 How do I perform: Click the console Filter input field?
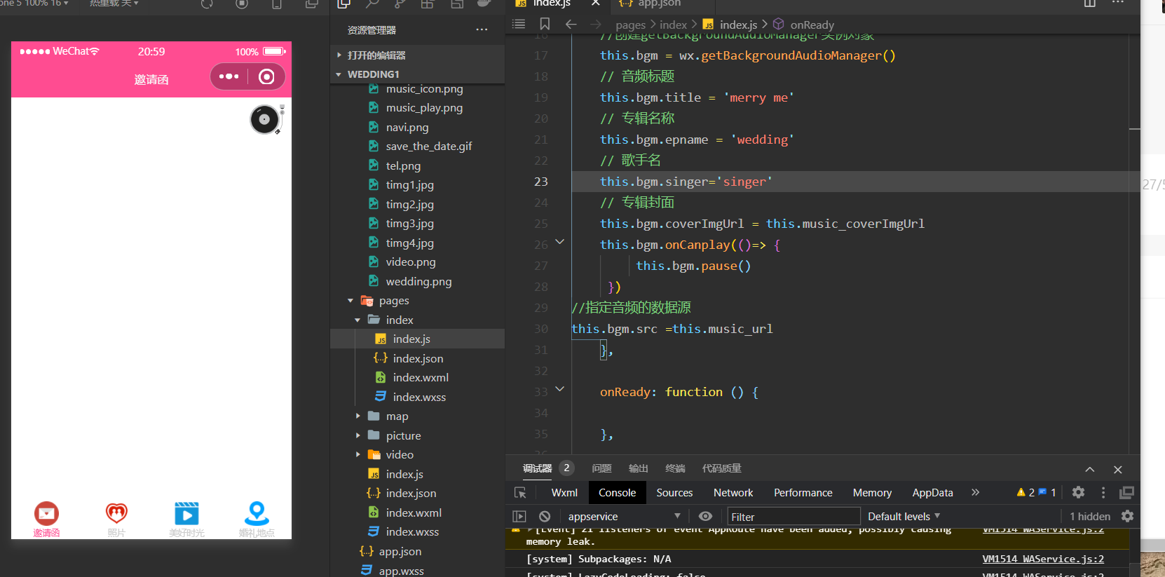pos(793,517)
